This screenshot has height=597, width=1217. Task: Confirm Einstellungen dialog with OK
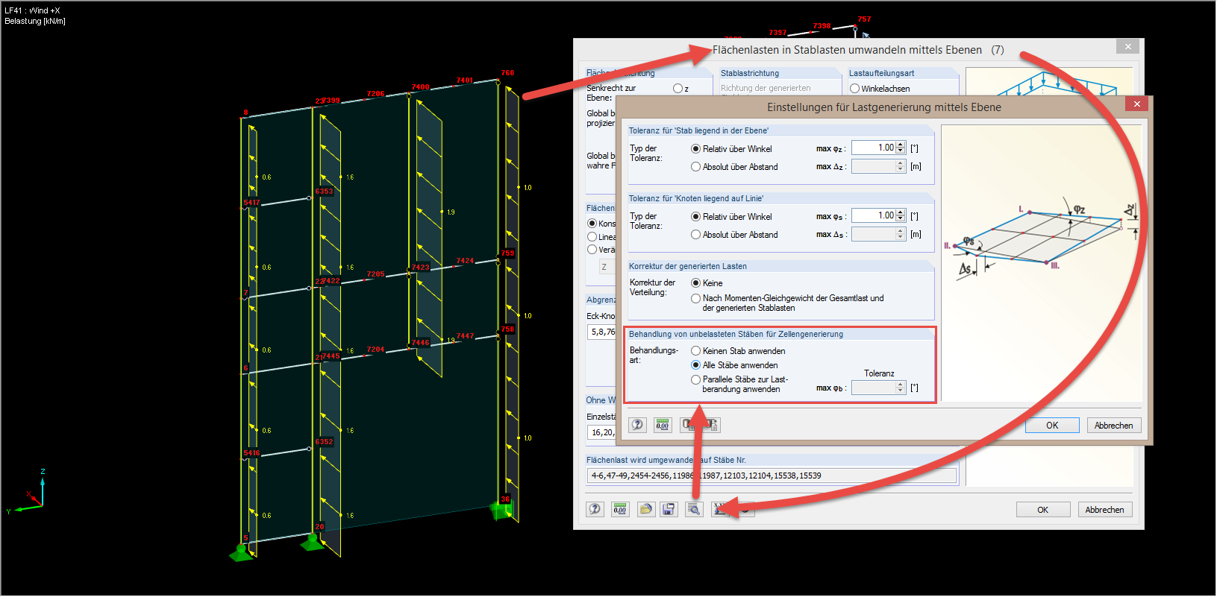pos(1052,425)
